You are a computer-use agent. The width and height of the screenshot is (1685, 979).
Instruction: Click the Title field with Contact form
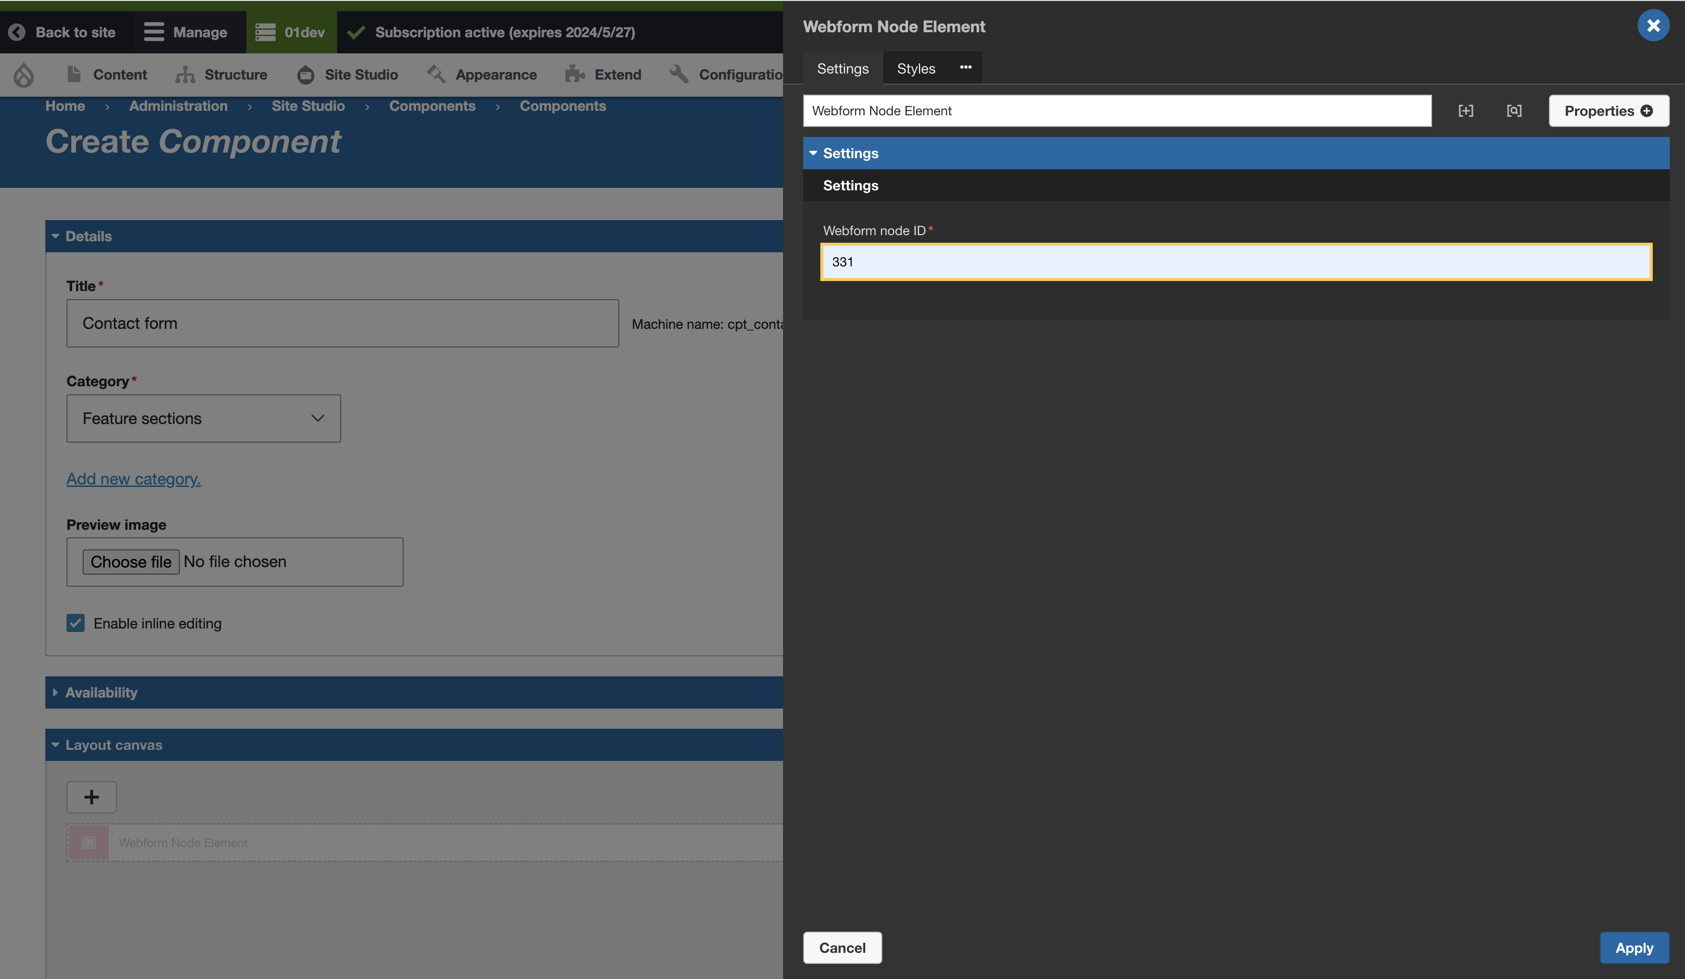[342, 323]
